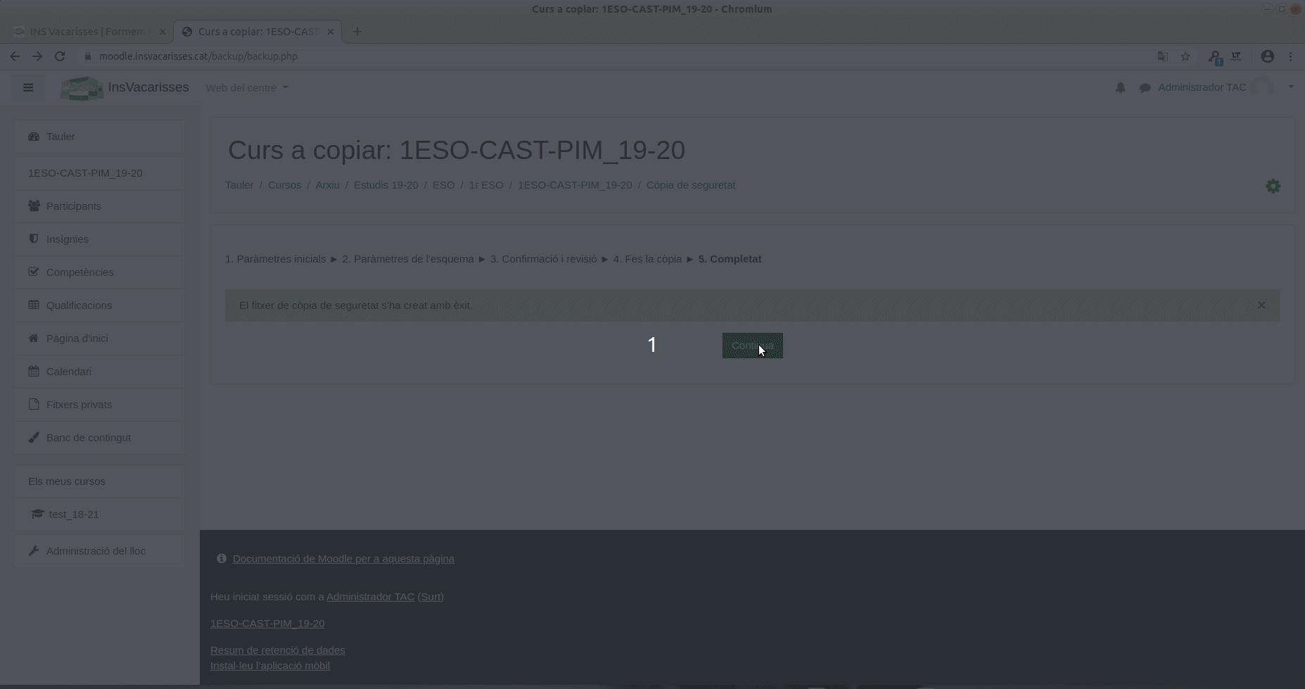The width and height of the screenshot is (1305, 689).
Task: Click the Cursos breadcrumb link
Action: click(284, 185)
